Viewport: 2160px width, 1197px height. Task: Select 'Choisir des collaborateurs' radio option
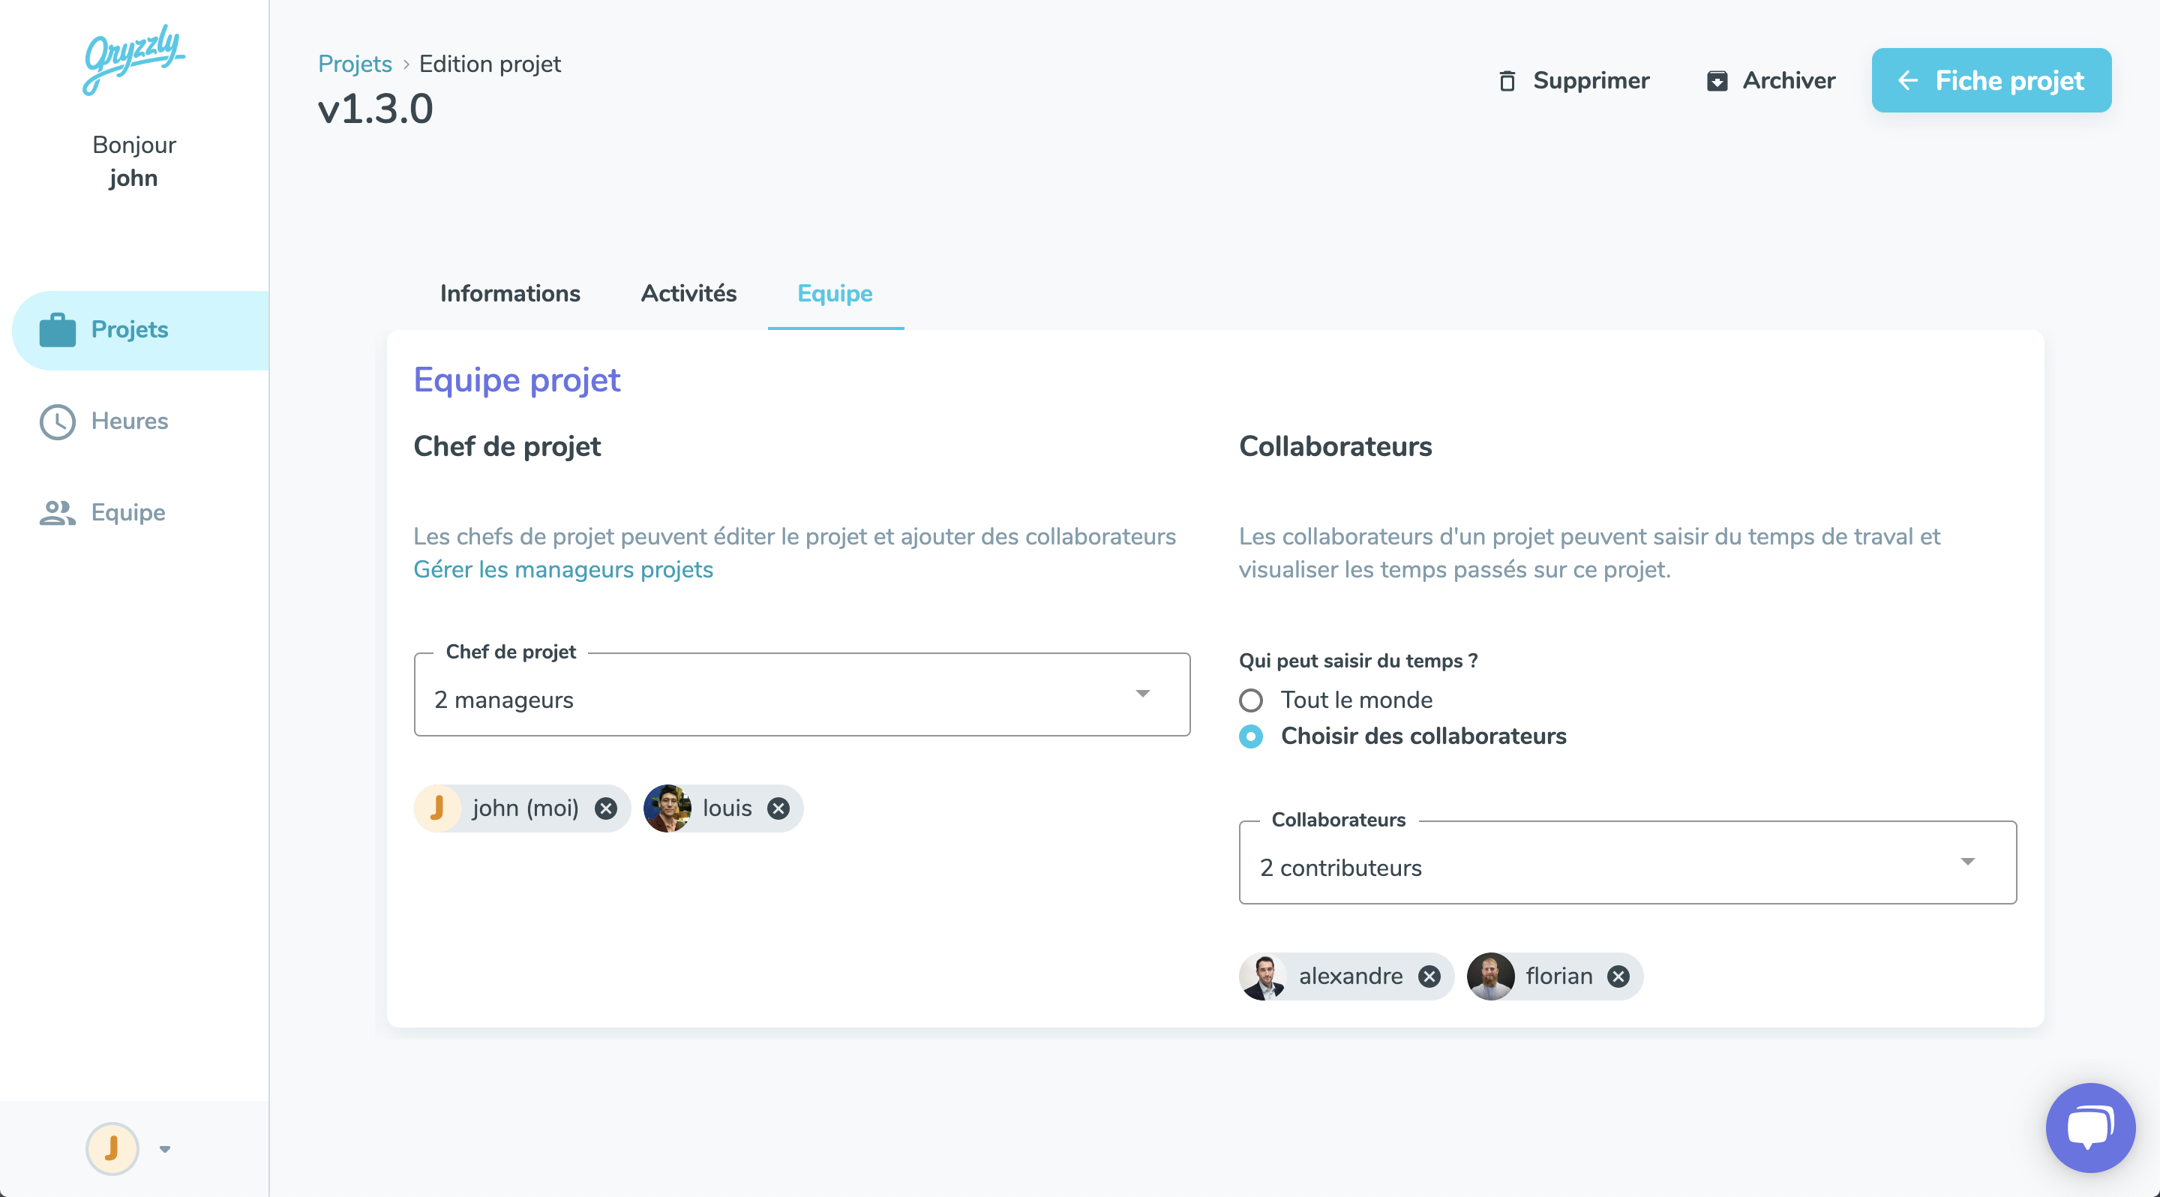(1251, 736)
